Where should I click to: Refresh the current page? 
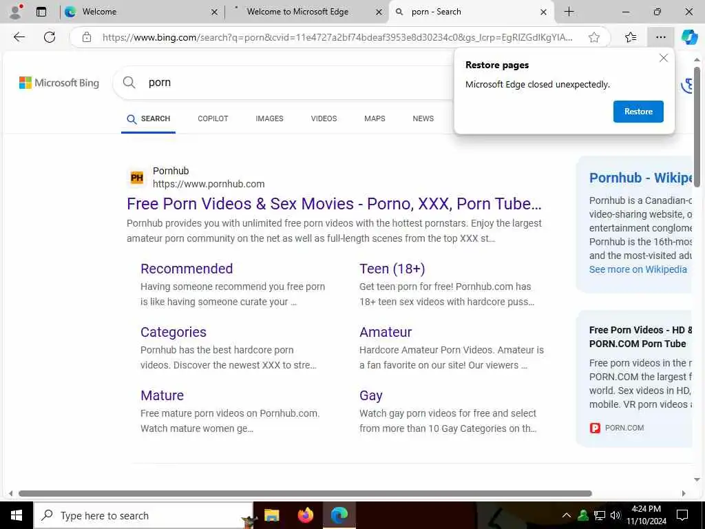50,37
